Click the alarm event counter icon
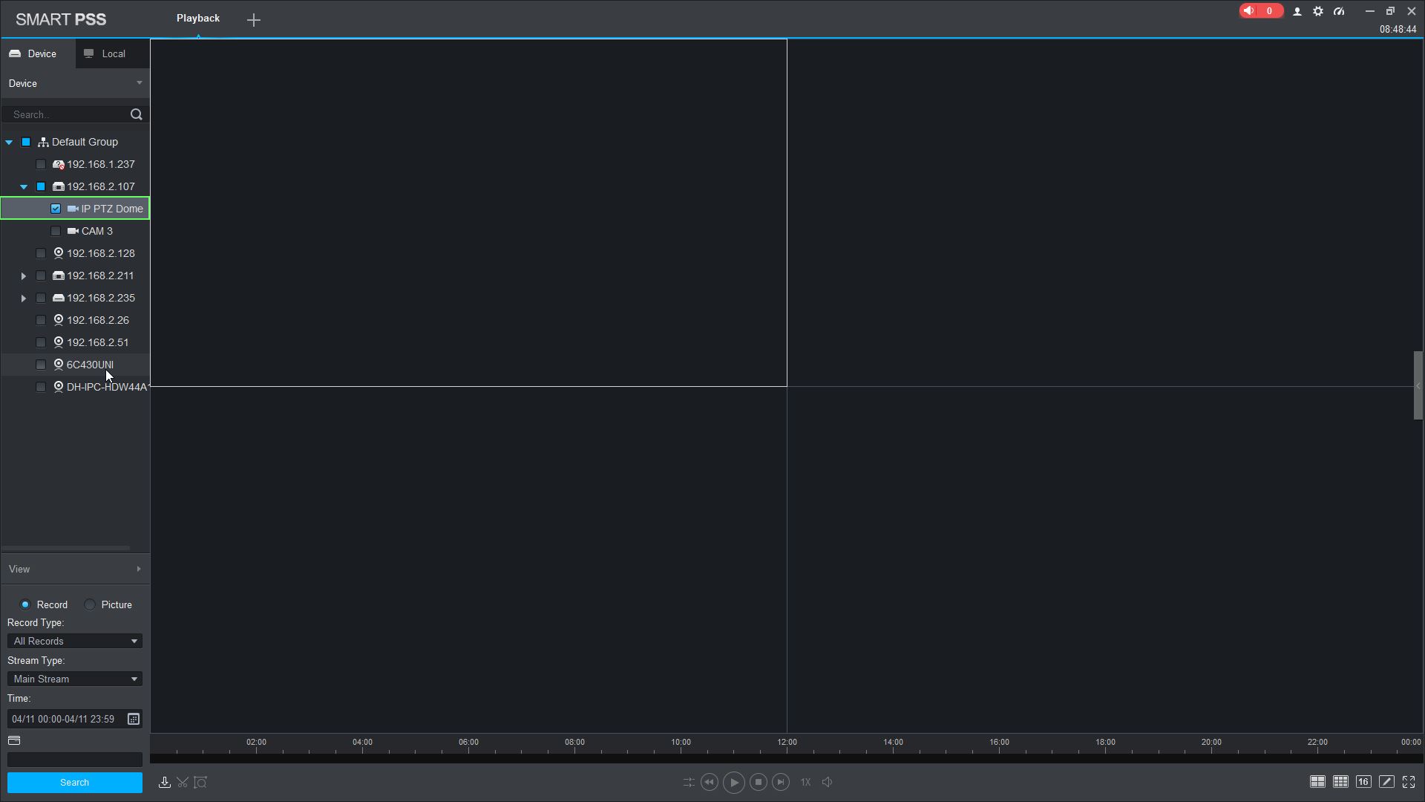Screen dimensions: 1425x802 [1260, 11]
